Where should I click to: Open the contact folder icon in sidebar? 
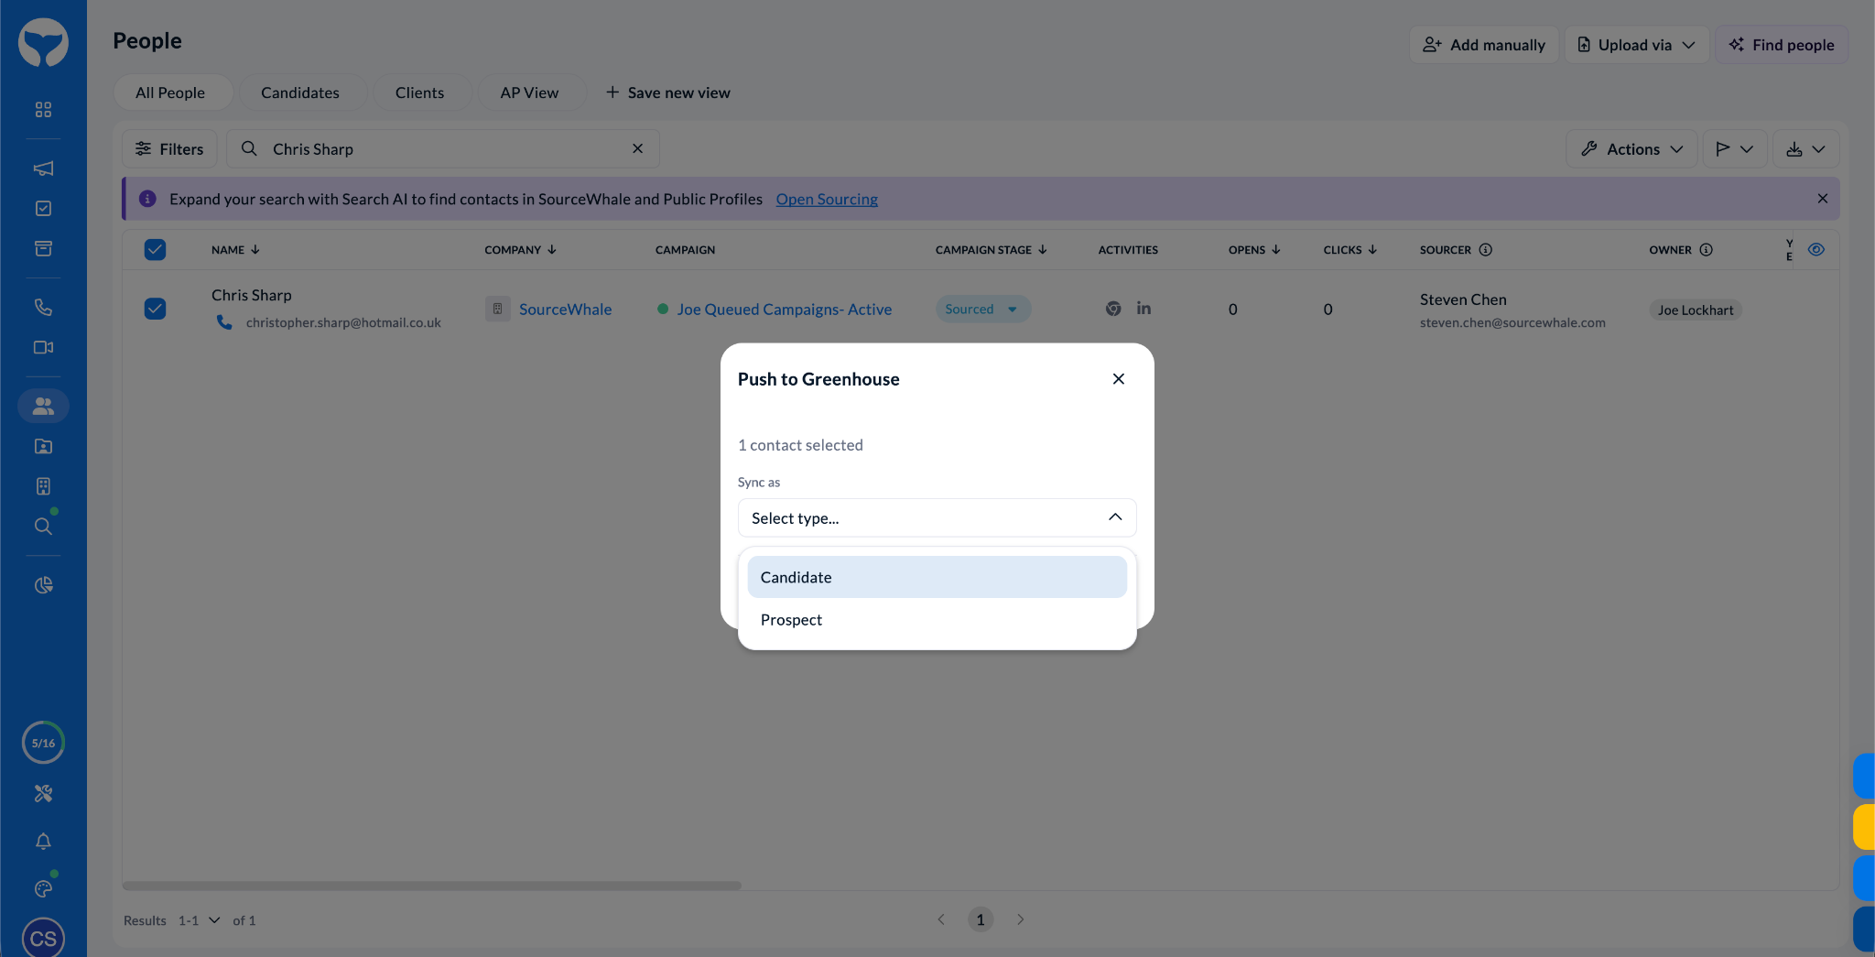tap(43, 447)
